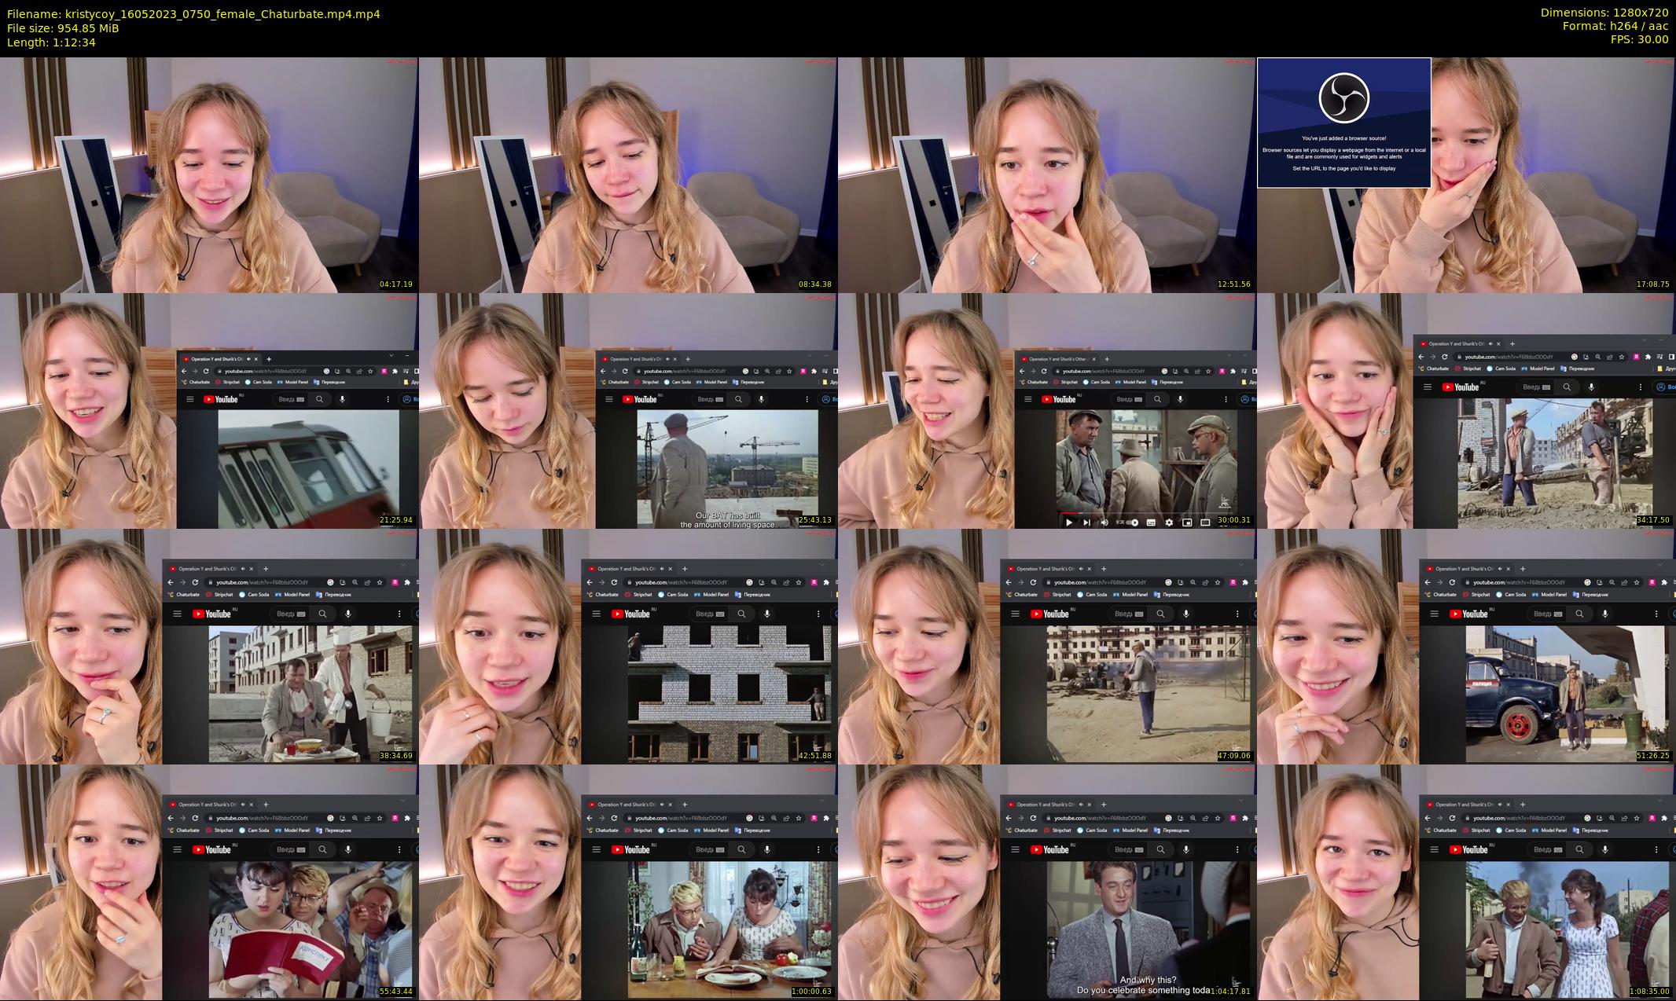Open the YouTube hamburger guide menu in frame 34:17.50
This screenshot has height=1001, width=1676.
click(x=1428, y=387)
